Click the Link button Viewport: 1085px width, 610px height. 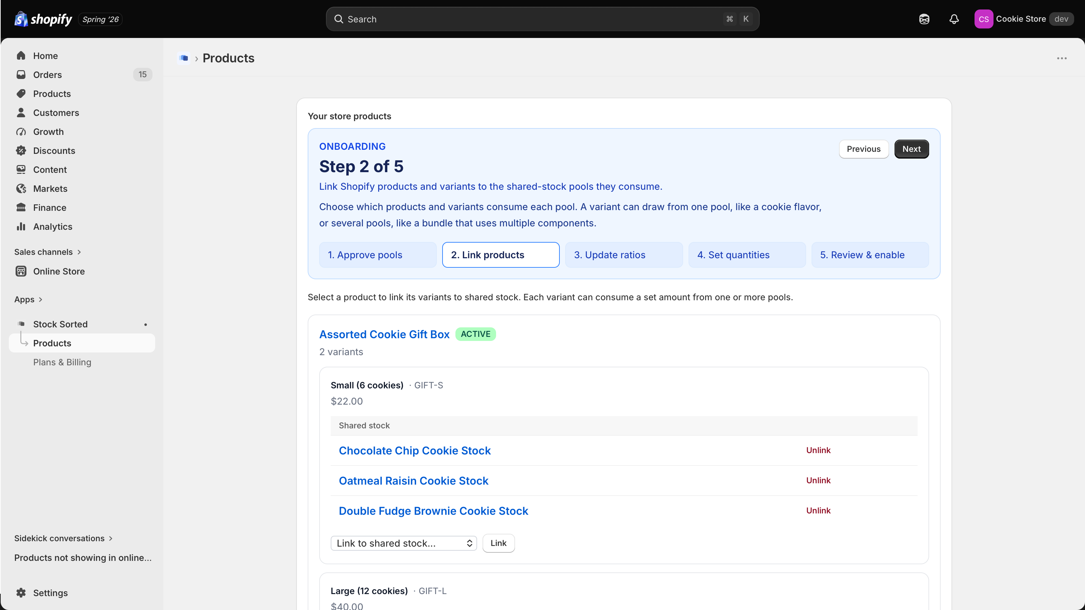click(498, 543)
